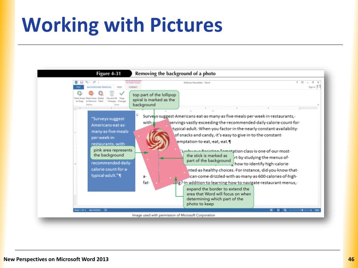This screenshot has height=268, width=358.
Task: Click the "PICTURE TOOLS" contextual label
Action: click(x=133, y=82)
